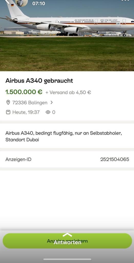
Task: Click the location pin icon
Action: (8, 102)
